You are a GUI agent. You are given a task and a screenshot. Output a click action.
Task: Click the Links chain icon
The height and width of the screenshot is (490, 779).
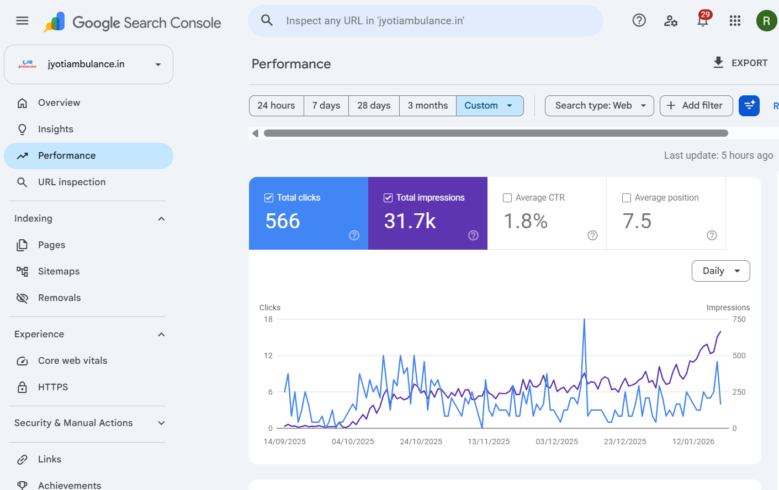(22, 460)
